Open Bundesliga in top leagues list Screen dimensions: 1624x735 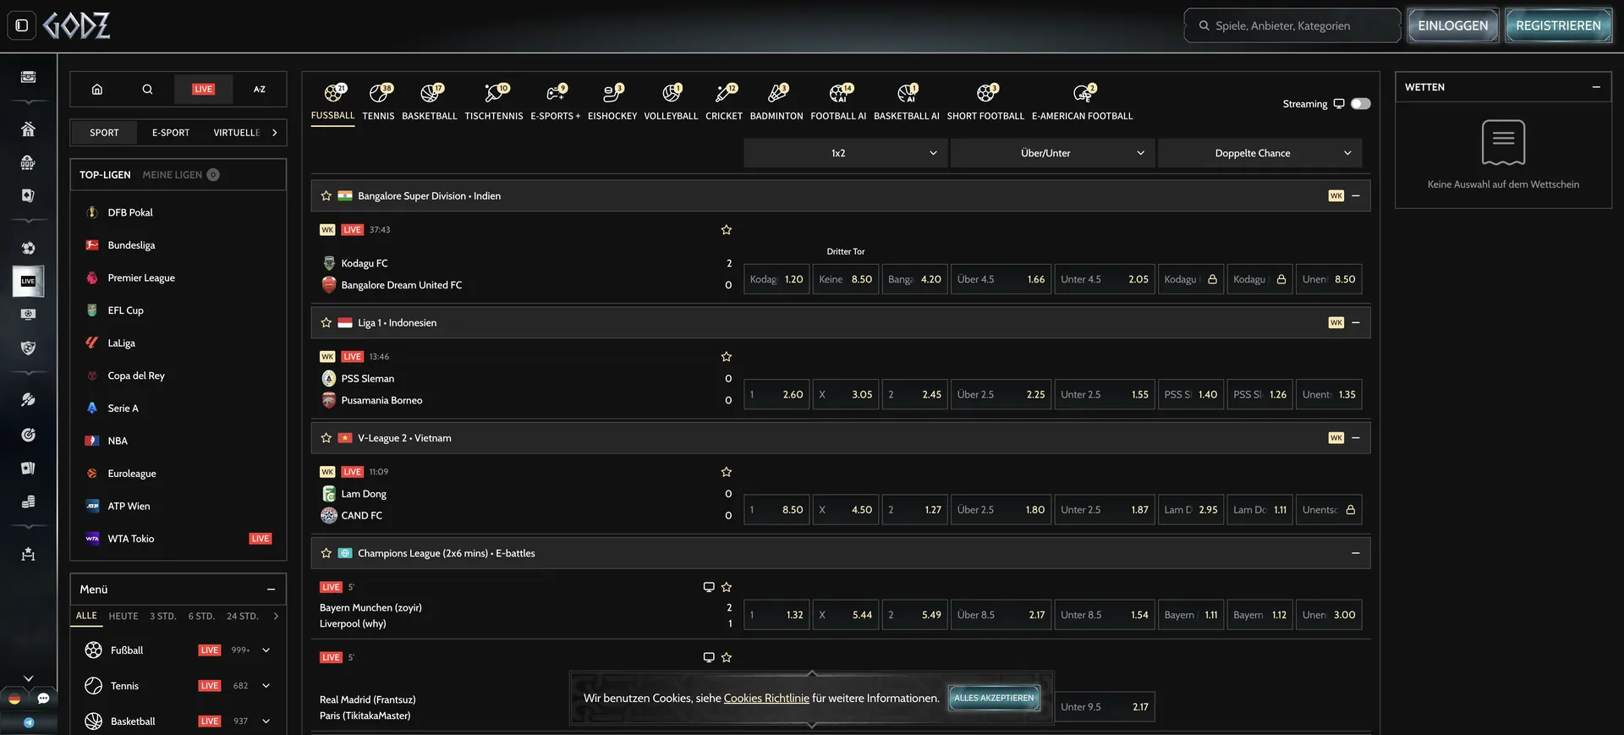(131, 245)
